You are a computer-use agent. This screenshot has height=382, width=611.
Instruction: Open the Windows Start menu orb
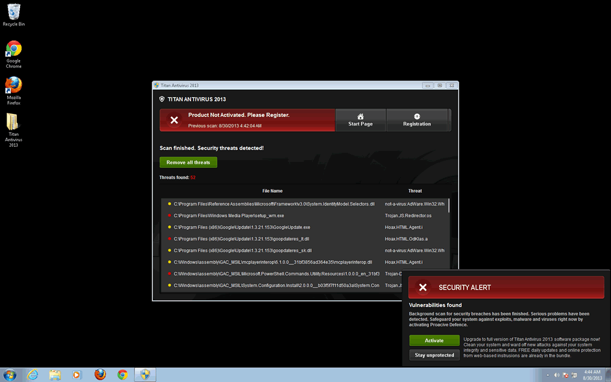coord(10,374)
